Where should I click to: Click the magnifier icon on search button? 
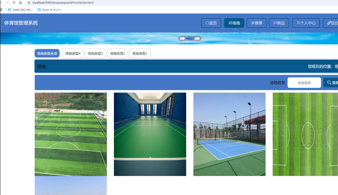pyautogui.click(x=329, y=83)
